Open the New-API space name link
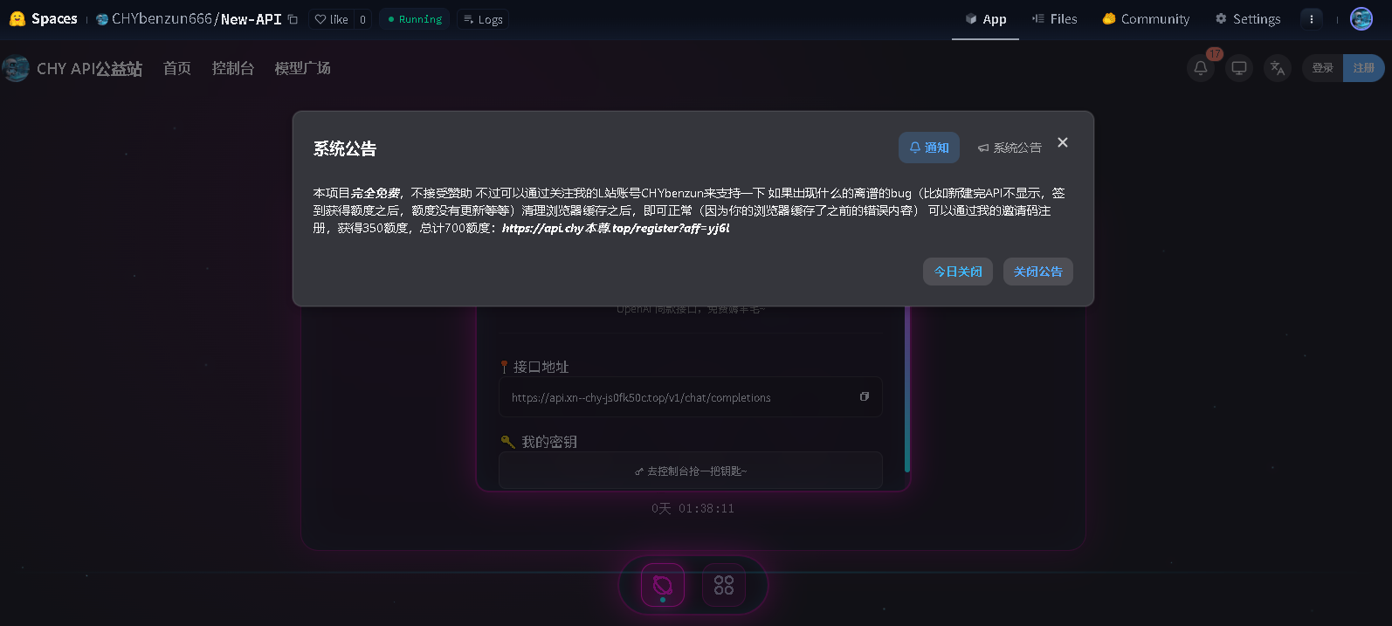 [x=251, y=18]
